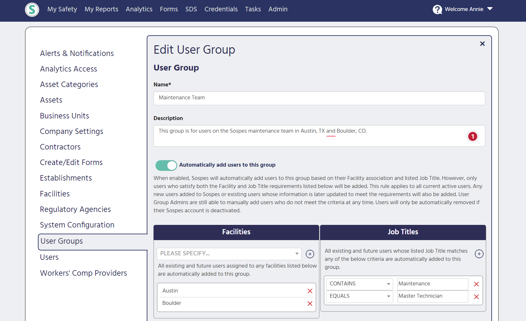Open Facilities in the sidebar
Viewport: 526px width, 321px height.
point(55,194)
